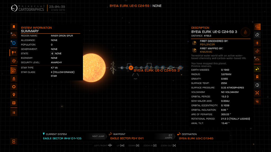Click orbital period value 15.2 D
The height and width of the screenshot is (152, 271).
(225, 97)
